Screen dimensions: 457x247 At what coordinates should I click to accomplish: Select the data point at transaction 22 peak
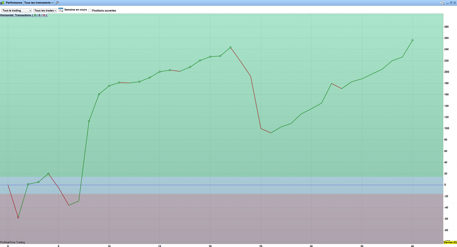pyautogui.click(x=230, y=47)
